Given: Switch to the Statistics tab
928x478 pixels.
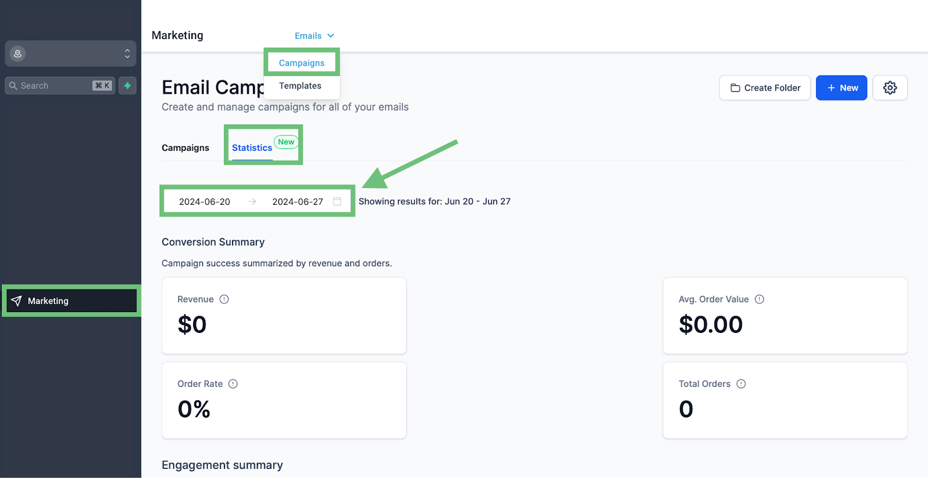Looking at the screenshot, I should tap(252, 148).
